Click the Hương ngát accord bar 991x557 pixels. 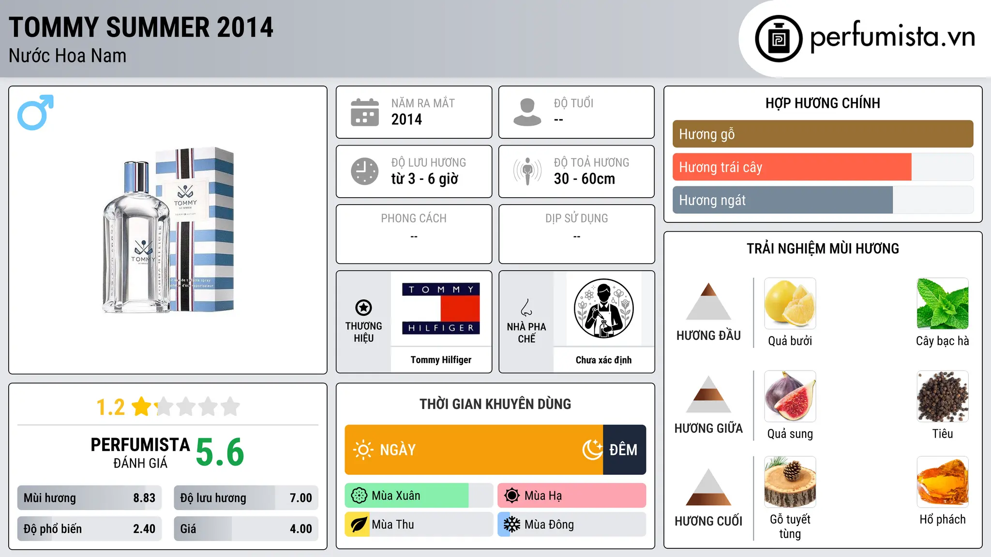[823, 200]
